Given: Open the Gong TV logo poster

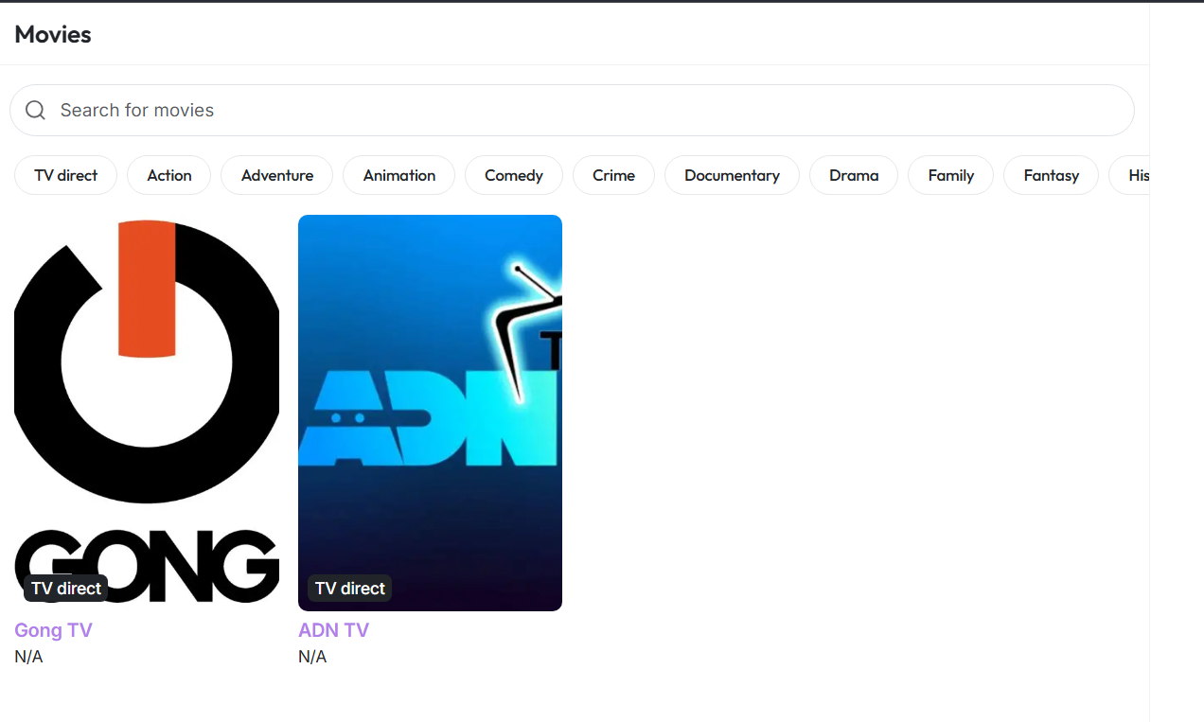Looking at the screenshot, I should pos(147,379).
